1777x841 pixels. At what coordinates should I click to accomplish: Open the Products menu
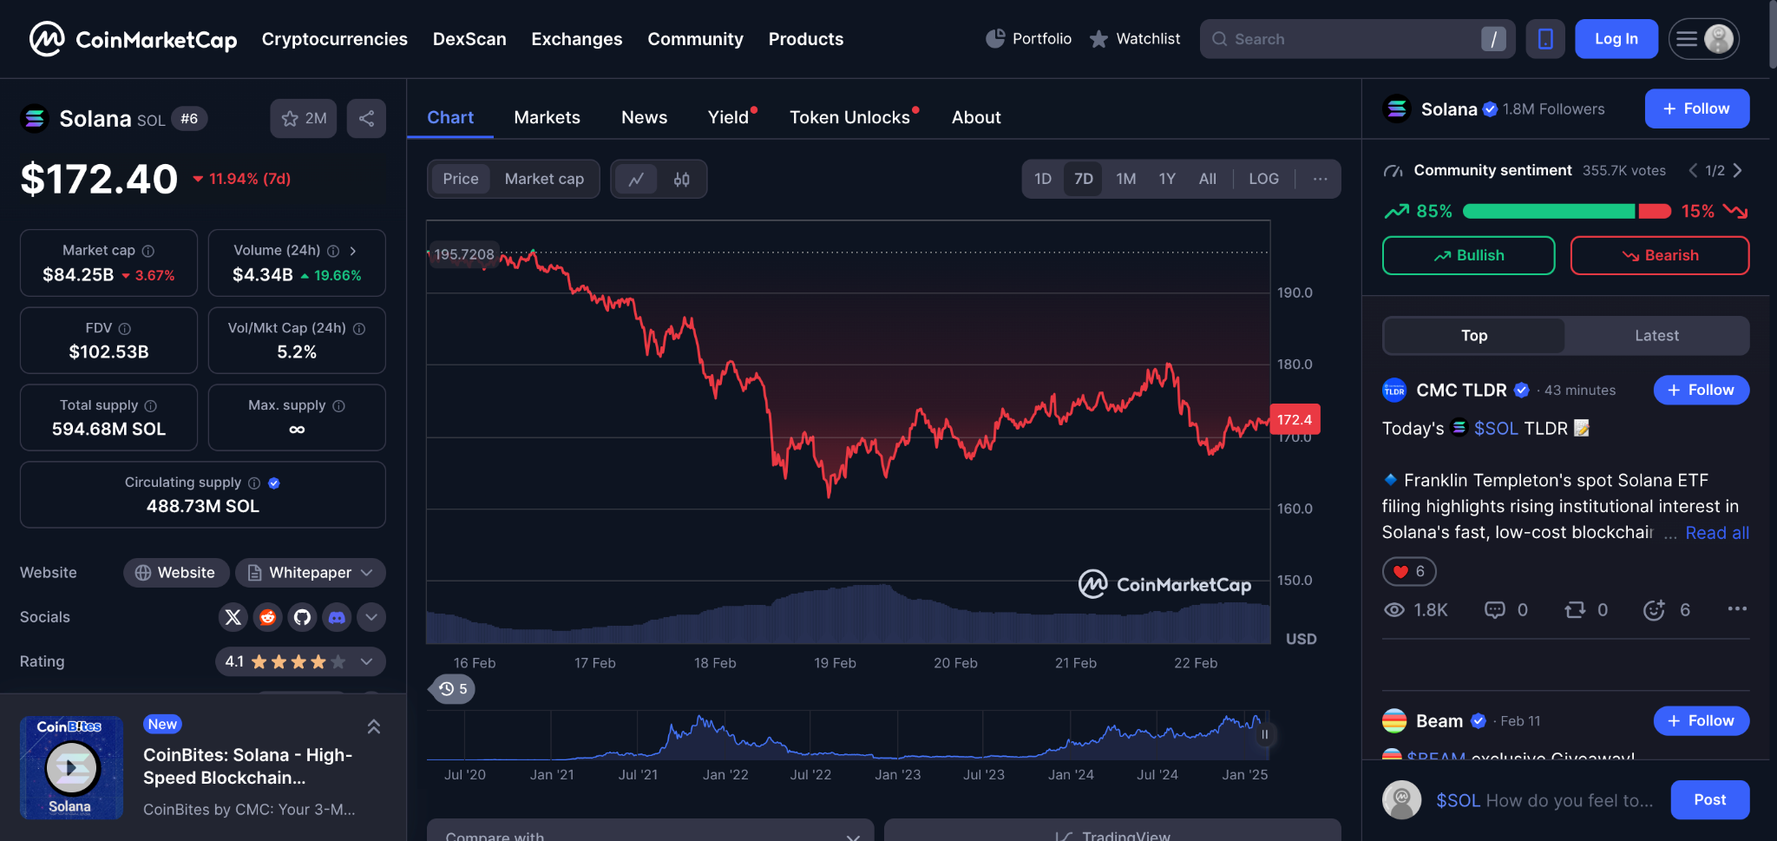click(x=806, y=39)
